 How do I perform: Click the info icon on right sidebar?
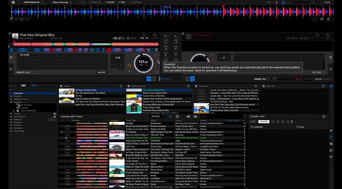331,144
